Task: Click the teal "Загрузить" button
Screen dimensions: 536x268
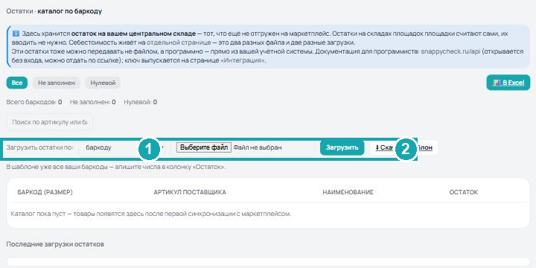Action: (x=342, y=147)
